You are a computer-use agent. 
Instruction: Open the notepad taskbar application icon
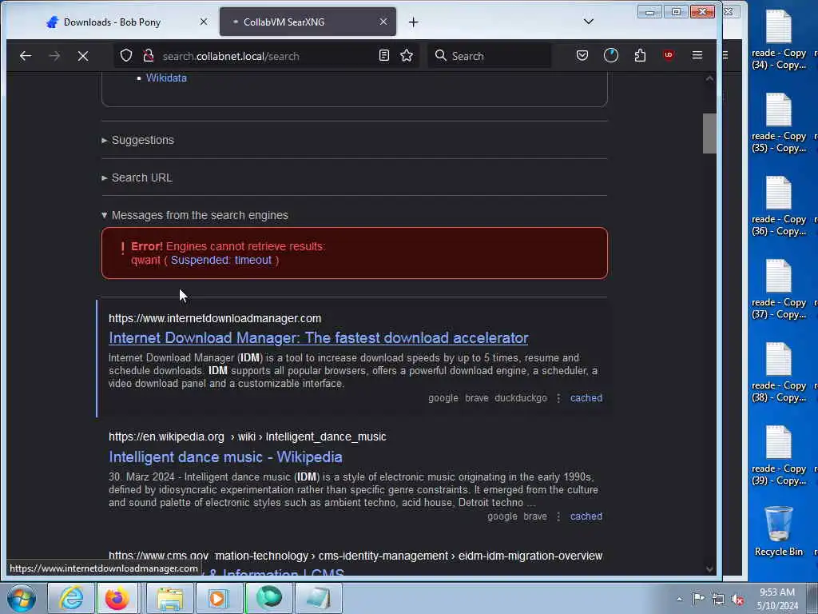[318, 598]
